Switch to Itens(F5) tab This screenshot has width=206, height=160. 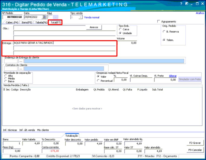[27, 23]
